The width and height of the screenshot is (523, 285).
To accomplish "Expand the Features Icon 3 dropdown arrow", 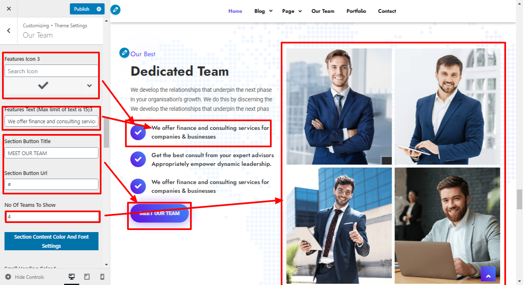I will [89, 86].
